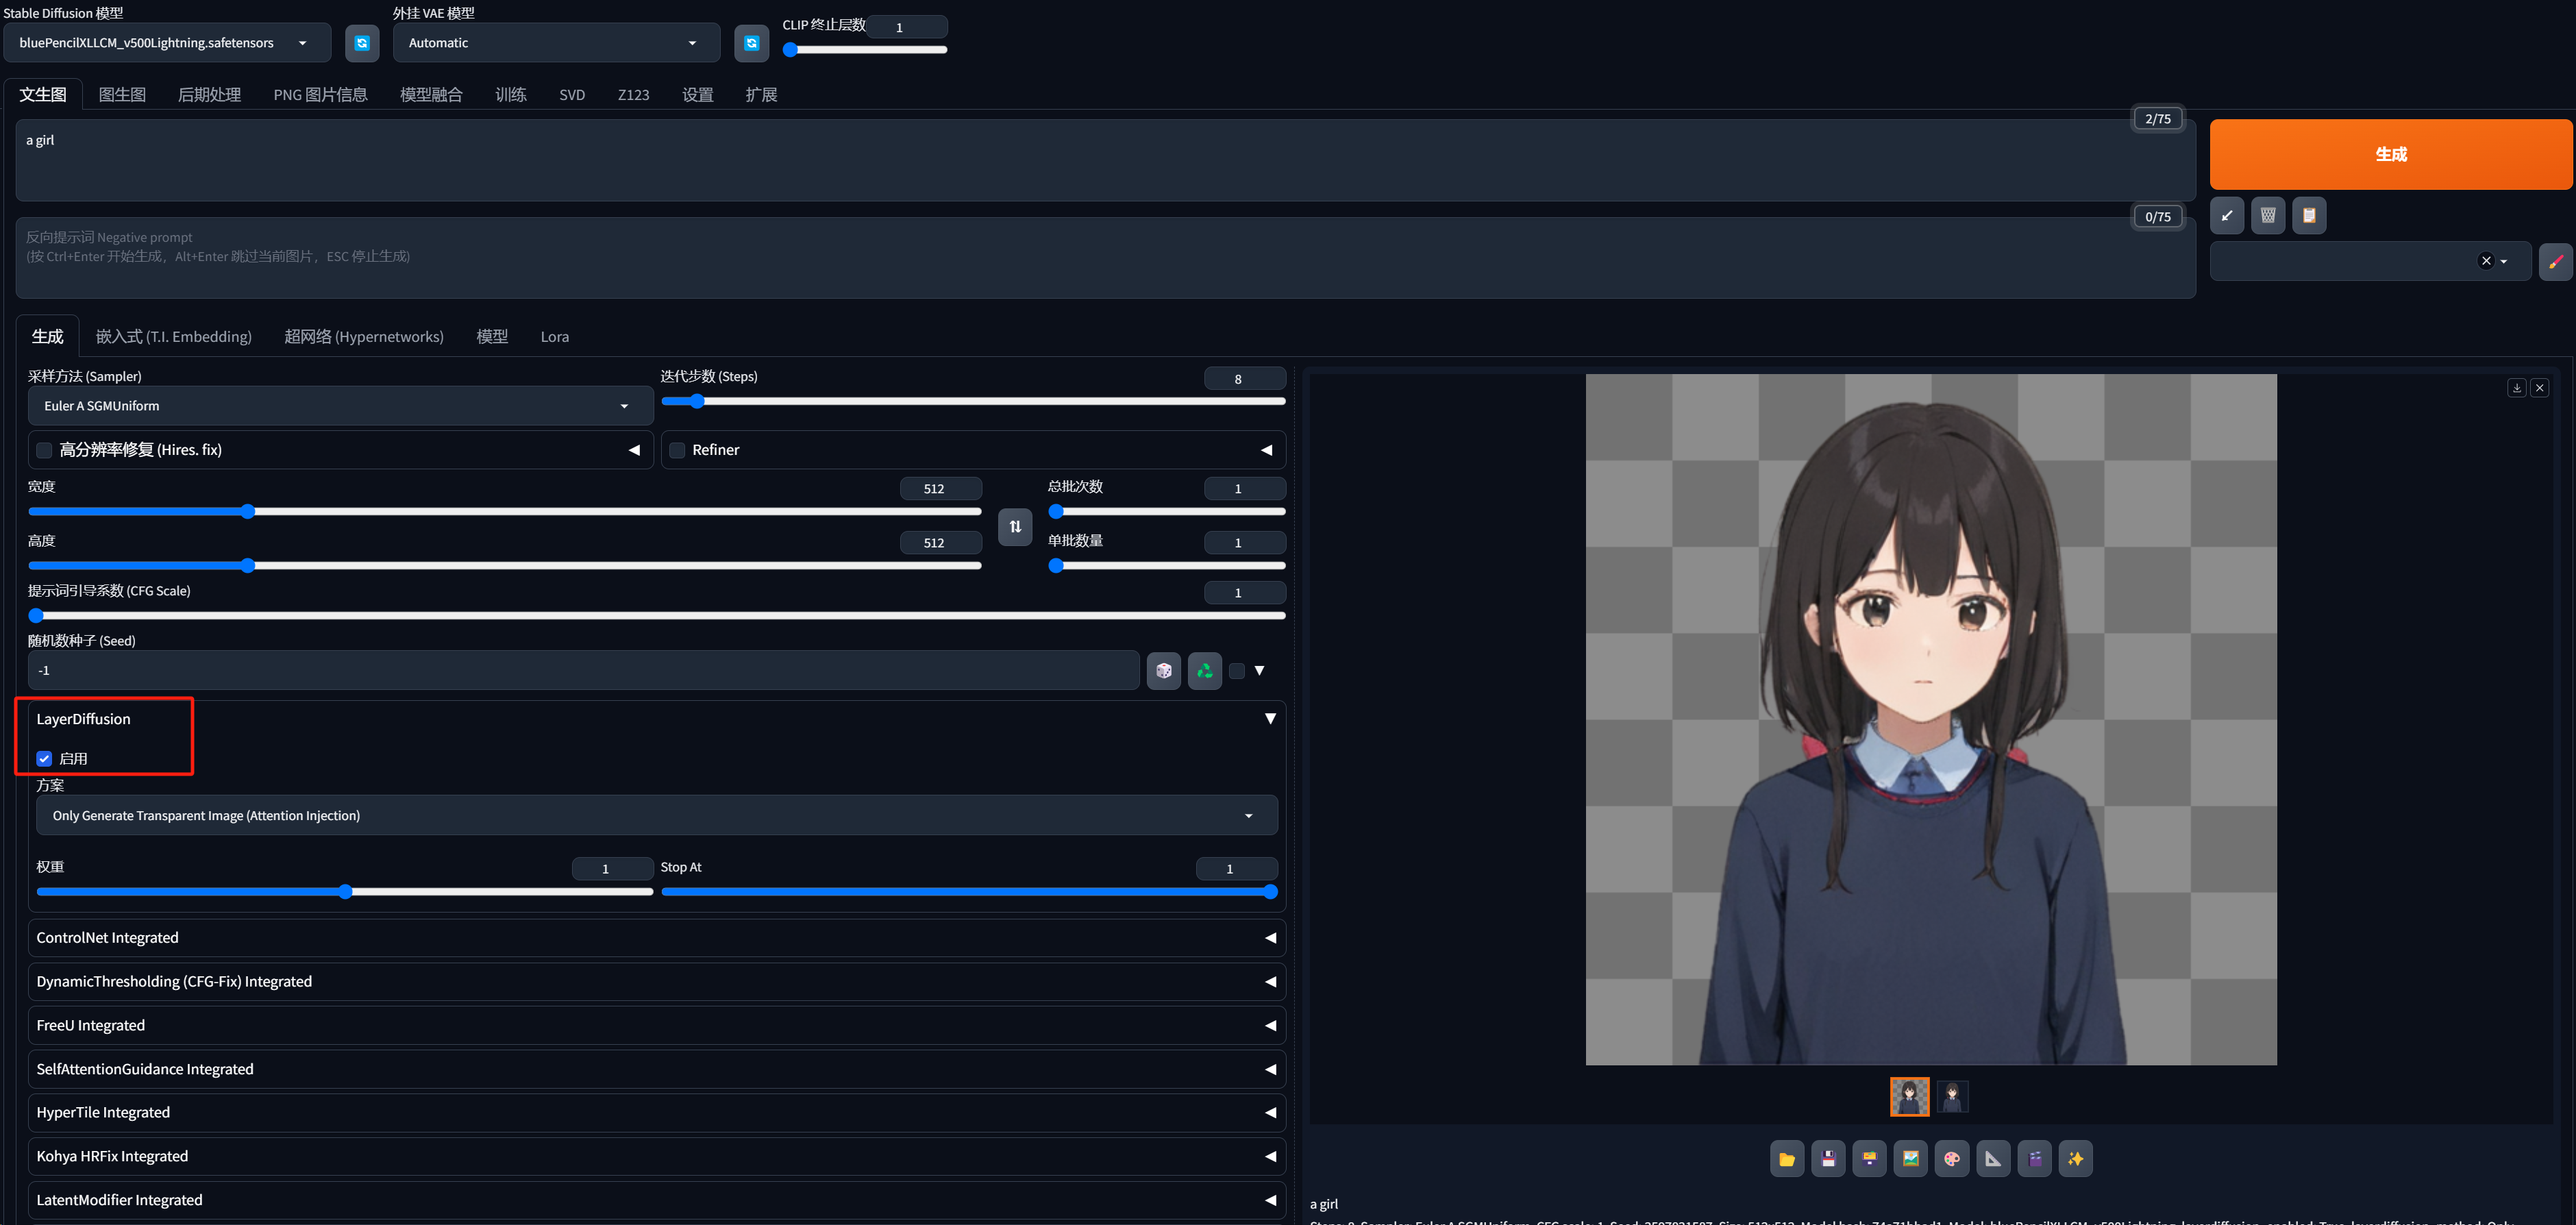Screen dimensions: 2576x1225
Task: Click the green recycle reuse seed icon
Action: [x=1204, y=671]
